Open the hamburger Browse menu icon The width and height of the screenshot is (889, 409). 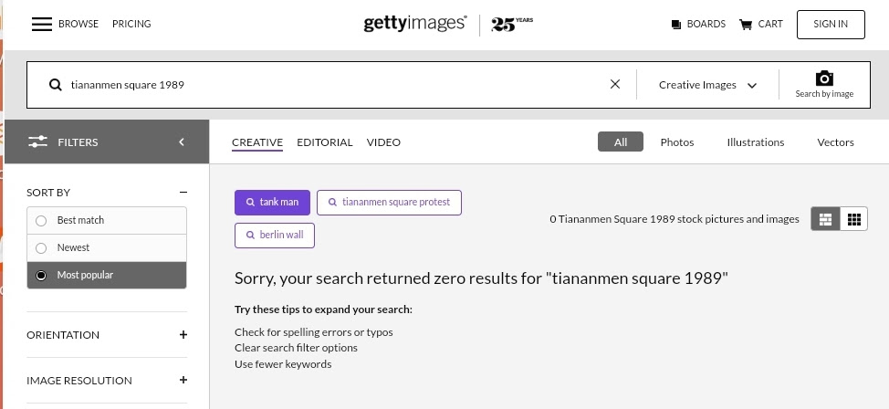click(x=41, y=24)
